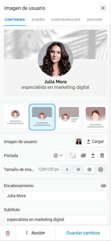Open the DISEÑO tab
111x241 pixels.
pos(38,20)
